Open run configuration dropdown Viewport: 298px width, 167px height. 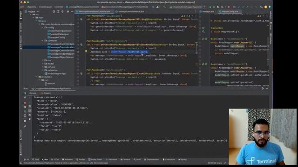tap(187, 7)
